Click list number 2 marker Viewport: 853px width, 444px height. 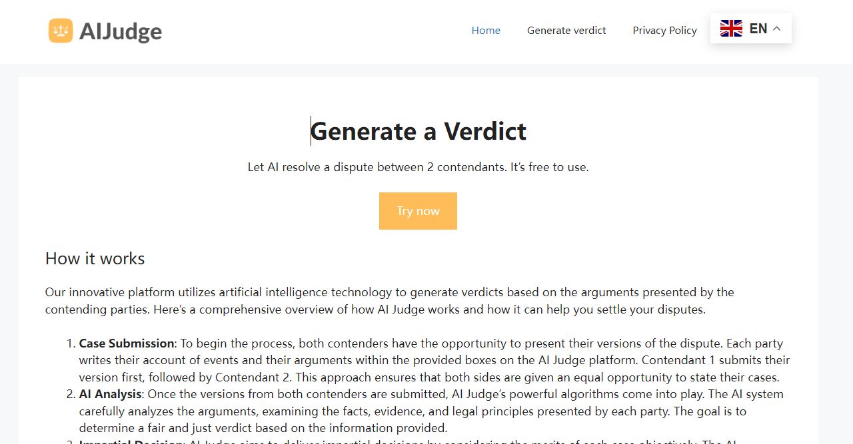pyautogui.click(x=71, y=394)
